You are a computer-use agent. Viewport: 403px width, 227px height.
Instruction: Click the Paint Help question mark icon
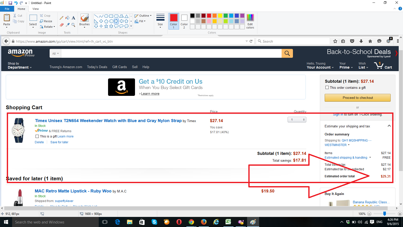coord(400,9)
